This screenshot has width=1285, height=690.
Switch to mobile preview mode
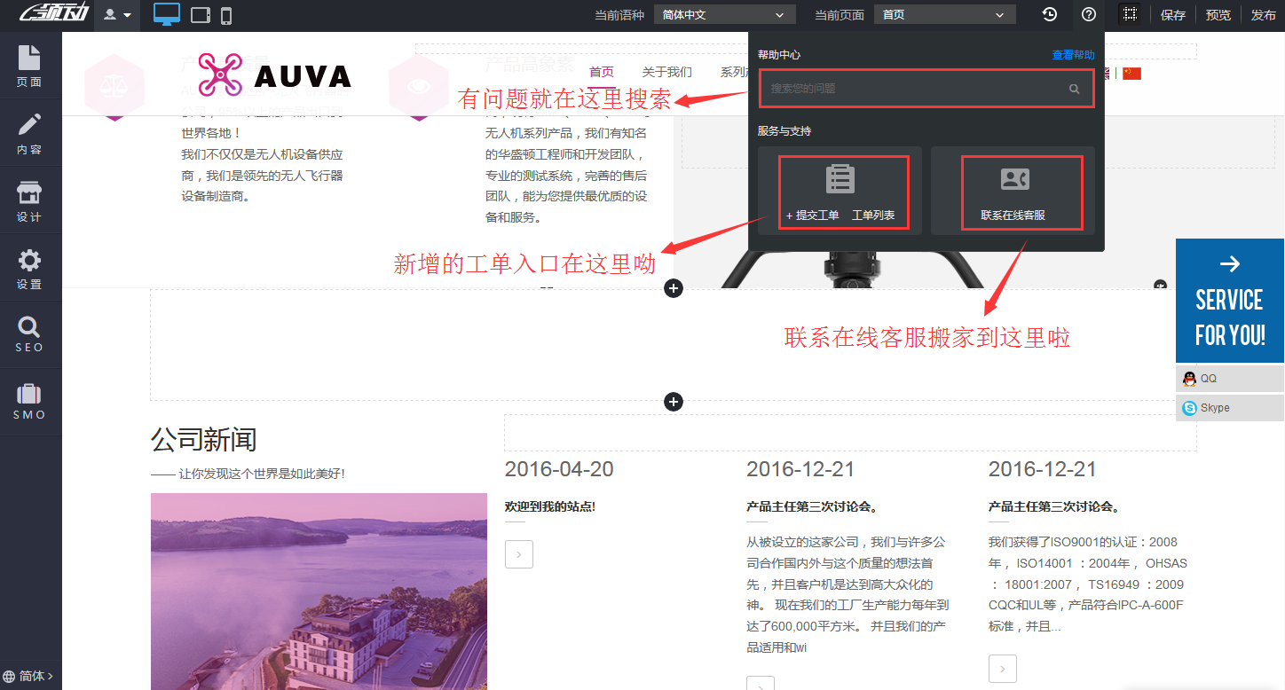(227, 14)
